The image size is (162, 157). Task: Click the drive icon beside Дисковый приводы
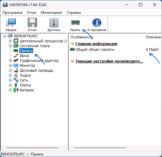(x=16, y=70)
